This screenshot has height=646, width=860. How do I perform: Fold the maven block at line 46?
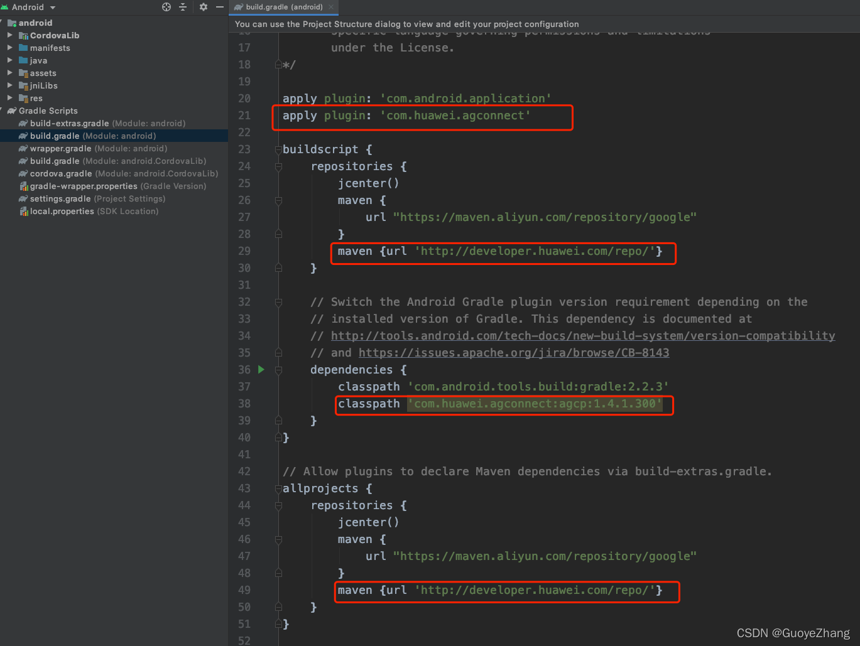point(278,539)
